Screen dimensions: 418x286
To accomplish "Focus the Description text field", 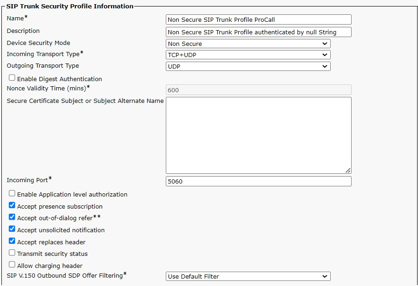I will 258,32.
